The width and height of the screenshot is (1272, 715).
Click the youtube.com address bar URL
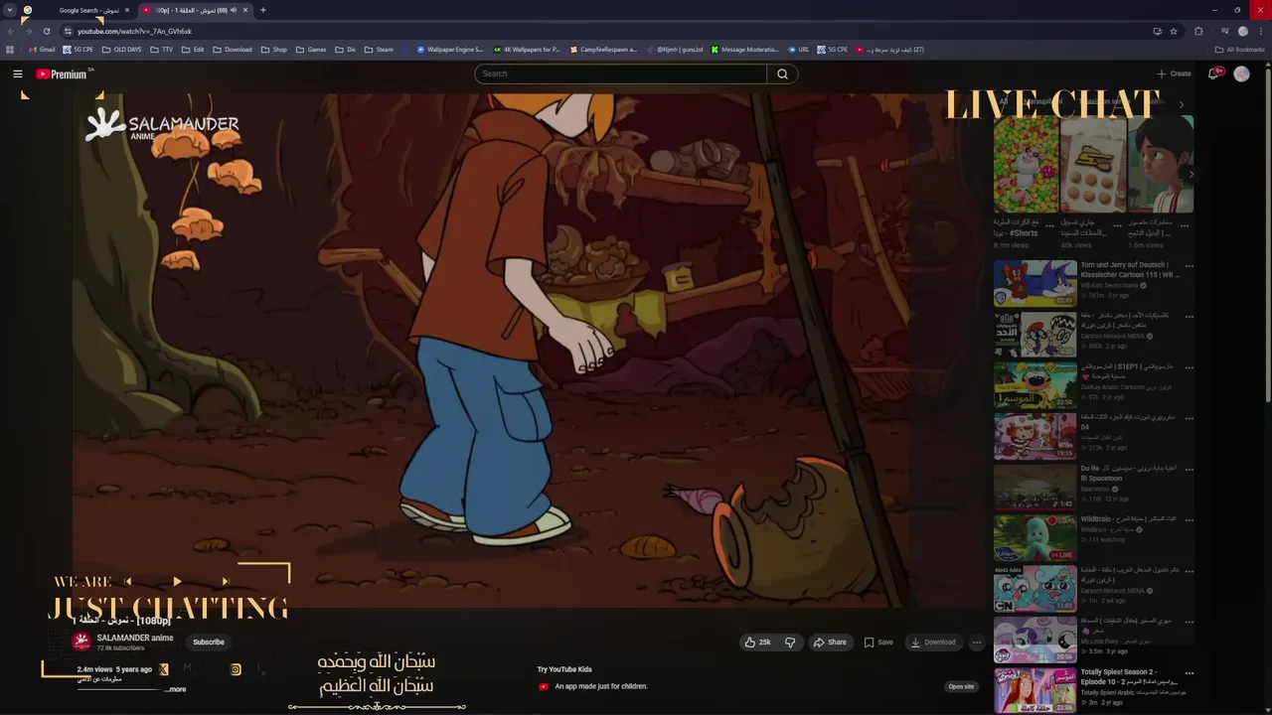click(135, 31)
